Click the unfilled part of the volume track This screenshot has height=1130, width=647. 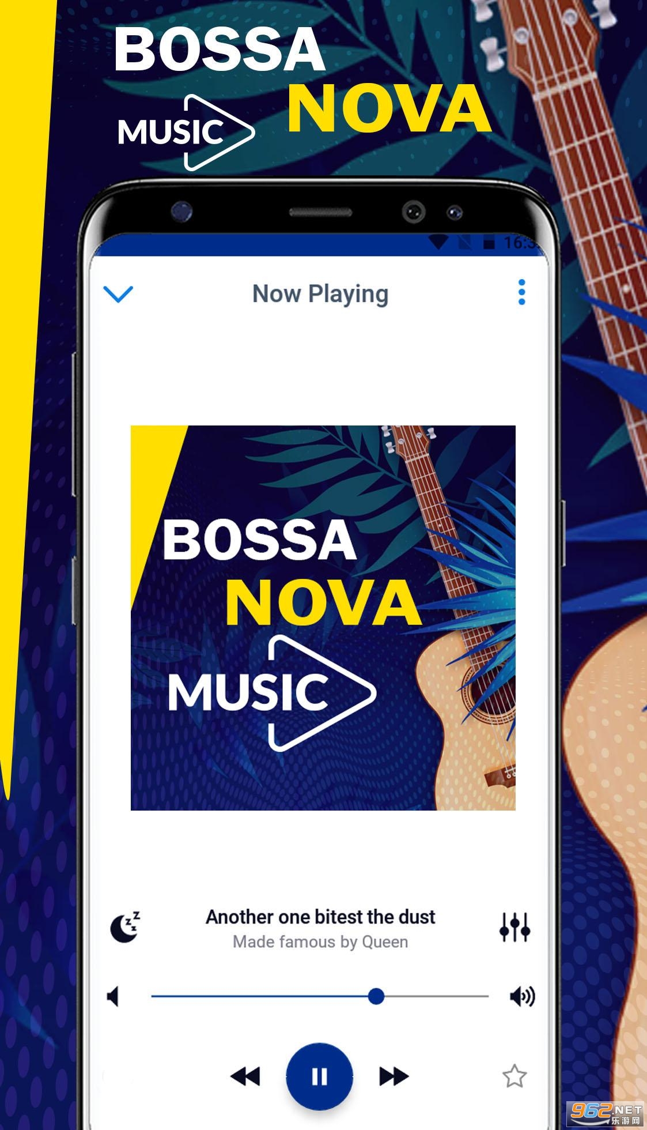(x=437, y=996)
